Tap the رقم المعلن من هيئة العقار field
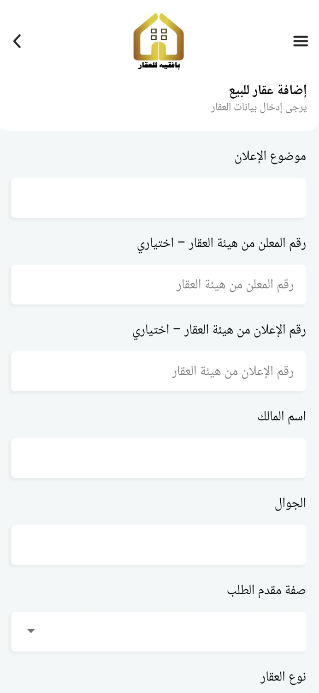The image size is (319, 693). click(x=159, y=284)
